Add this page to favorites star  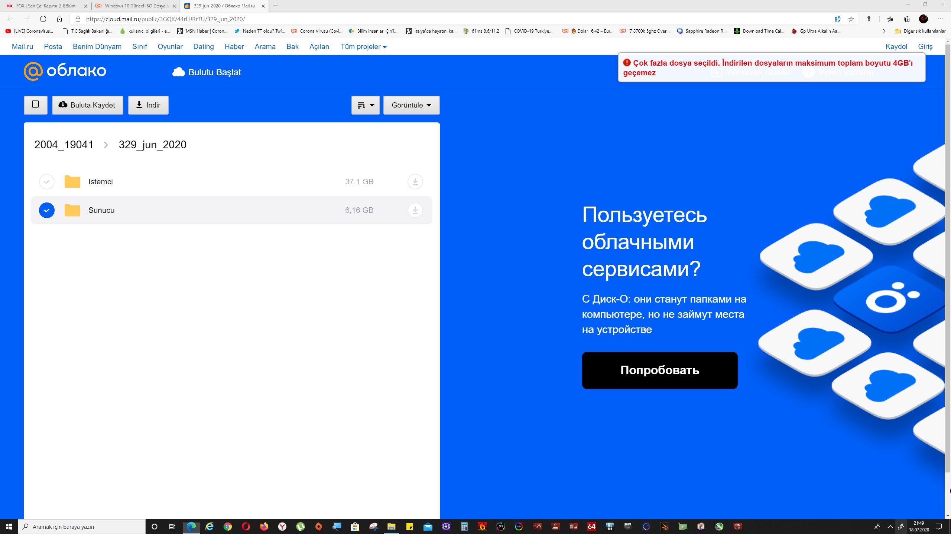click(851, 19)
